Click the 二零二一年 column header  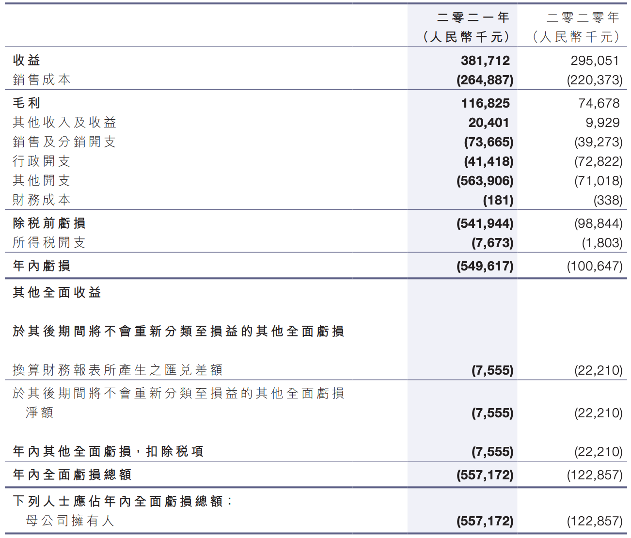click(x=473, y=18)
